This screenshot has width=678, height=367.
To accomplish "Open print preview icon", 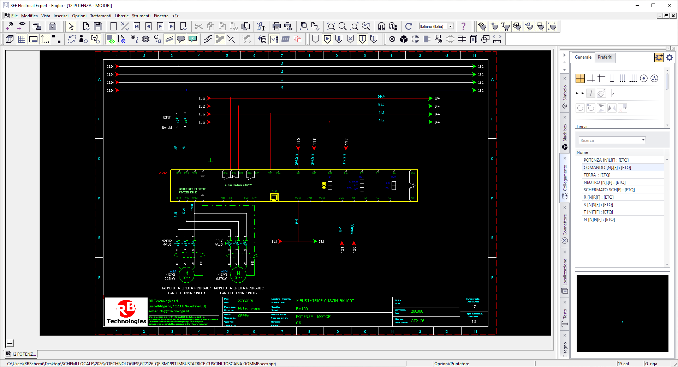I will click(288, 26).
